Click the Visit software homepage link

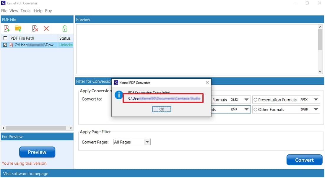tap(26, 174)
